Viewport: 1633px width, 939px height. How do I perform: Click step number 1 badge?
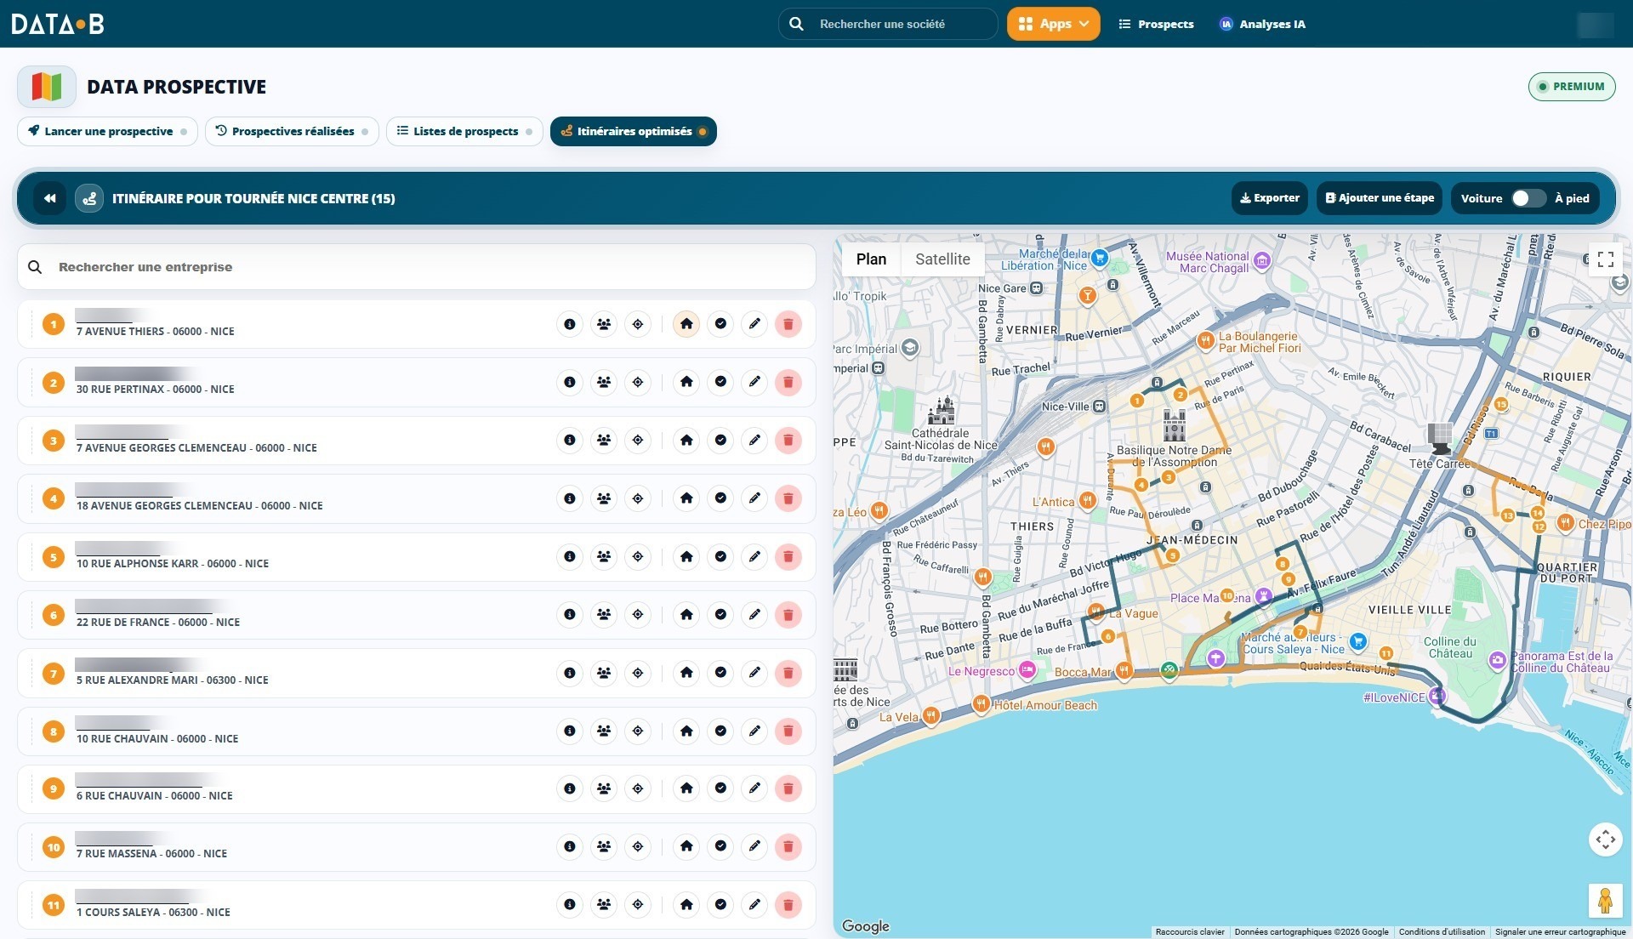[54, 324]
